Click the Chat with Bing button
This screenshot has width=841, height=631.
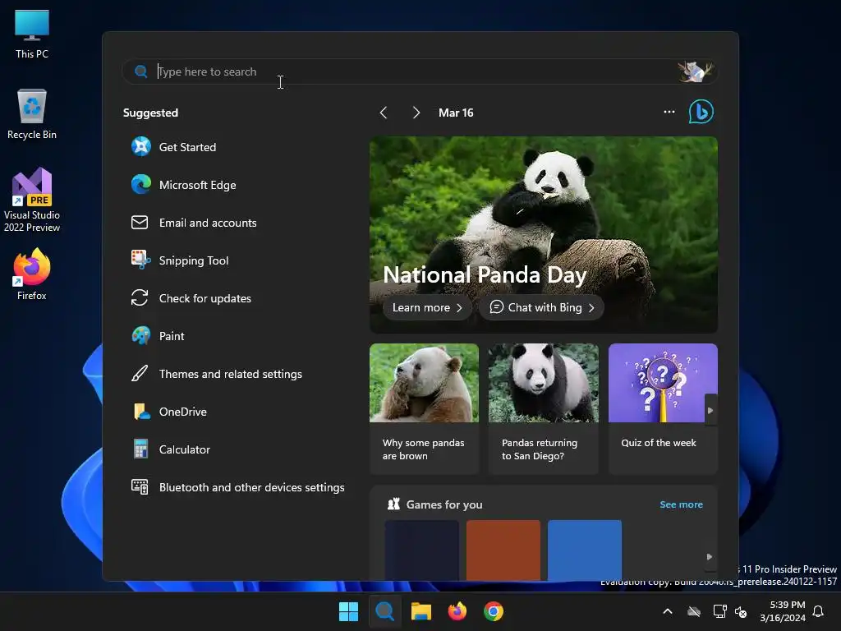542,307
